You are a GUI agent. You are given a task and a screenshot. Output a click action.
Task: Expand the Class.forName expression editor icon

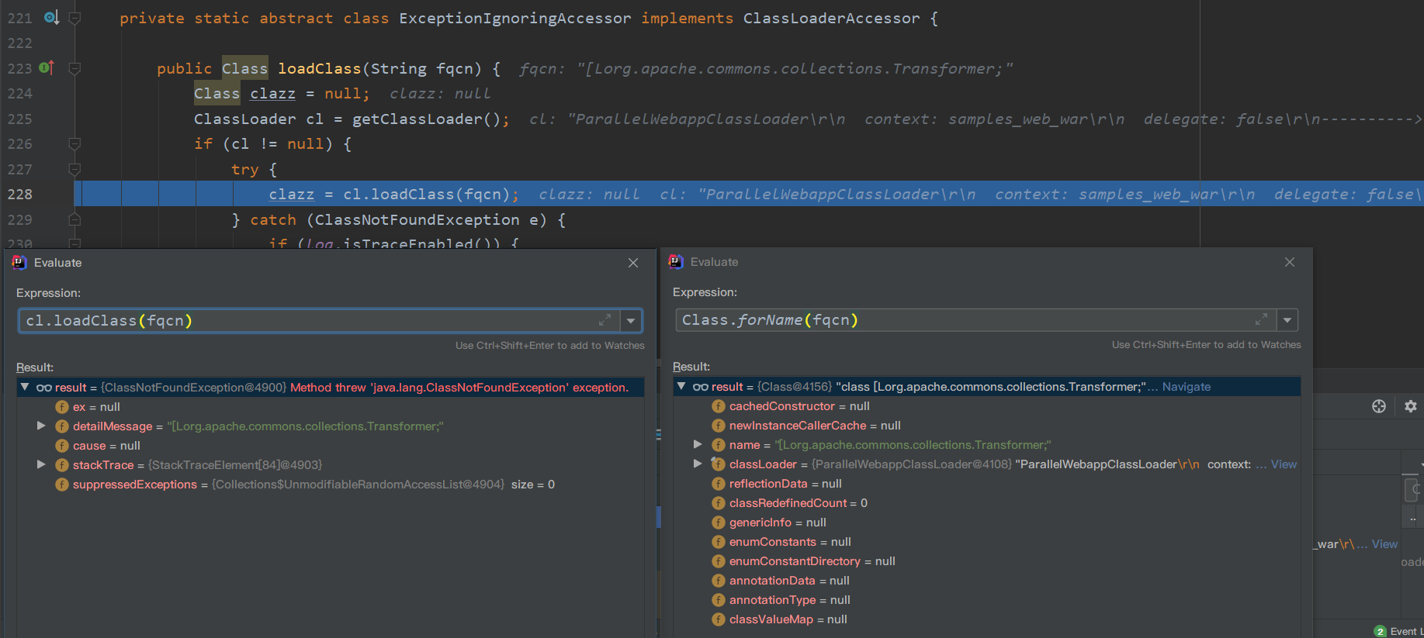pos(1262,319)
